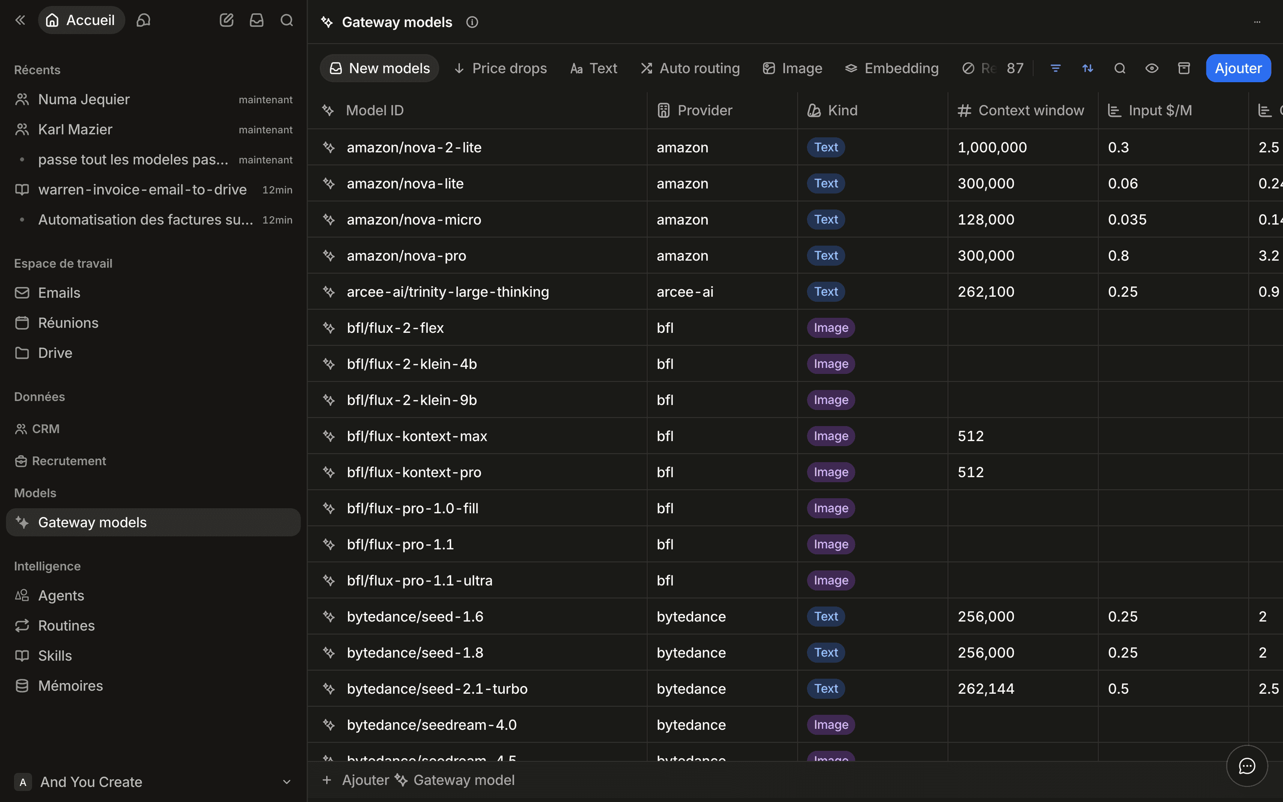This screenshot has height=802, width=1283.
Task: Open the arcee-ai/trinity-large-thinking model row
Action: tap(448, 292)
